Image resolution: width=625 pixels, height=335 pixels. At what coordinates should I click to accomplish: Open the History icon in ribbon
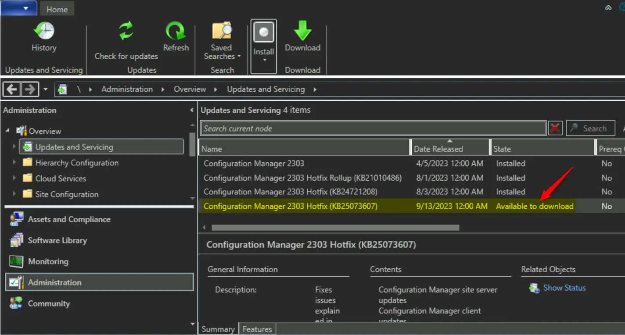point(43,32)
